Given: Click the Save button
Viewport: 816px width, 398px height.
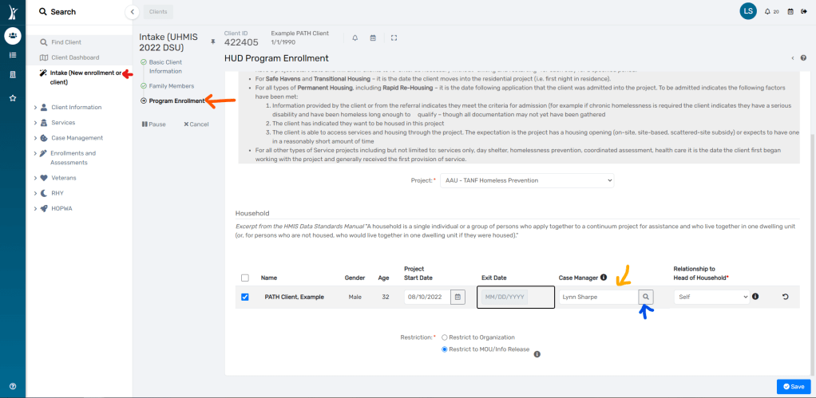Looking at the screenshot, I should pos(793,386).
